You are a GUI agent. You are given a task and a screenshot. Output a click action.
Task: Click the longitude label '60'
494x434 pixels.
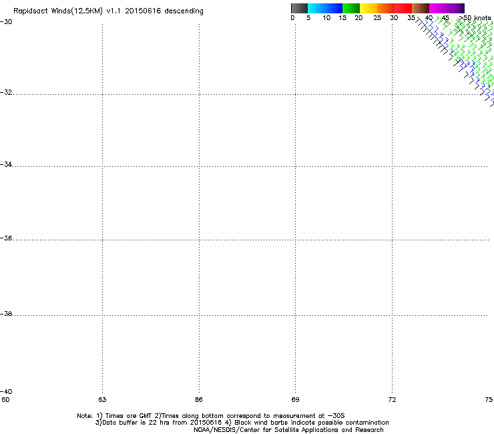pos(5,400)
